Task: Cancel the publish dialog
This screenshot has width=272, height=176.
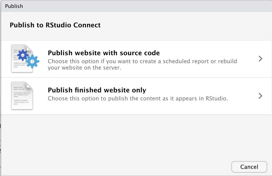Action: (x=249, y=167)
